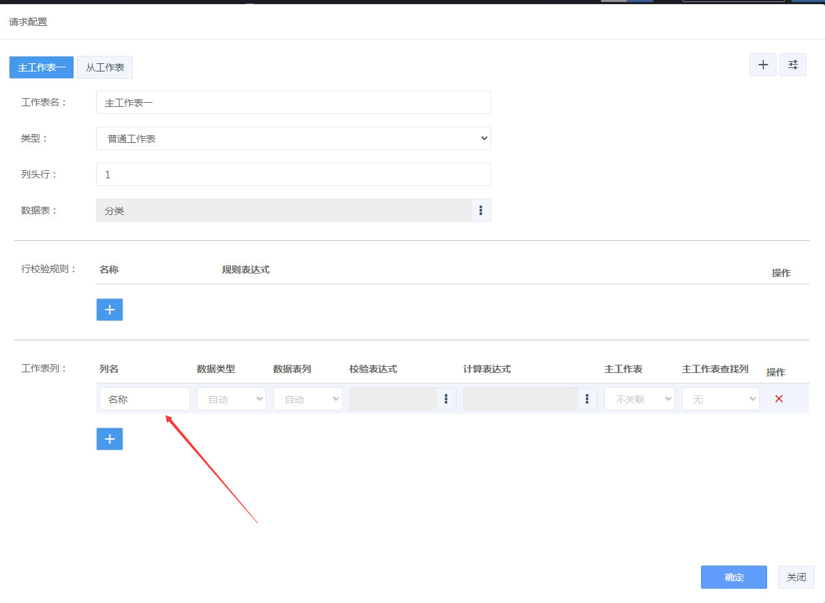Open 校验表达式 editor via three-dot icon
This screenshot has width=825, height=603.
point(446,399)
